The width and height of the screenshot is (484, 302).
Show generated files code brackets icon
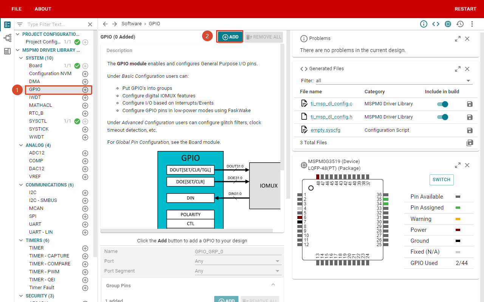click(x=436, y=24)
